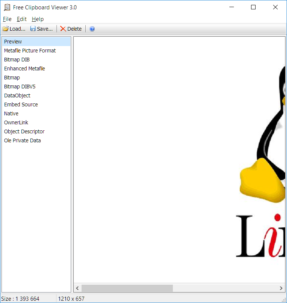Click the Load folder icon in toolbar
Viewport: 287px width, 303px height.
point(6,29)
